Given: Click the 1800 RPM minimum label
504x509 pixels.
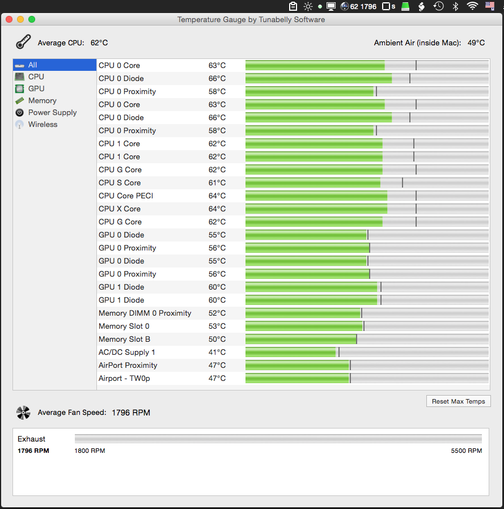Looking at the screenshot, I should 90,451.
